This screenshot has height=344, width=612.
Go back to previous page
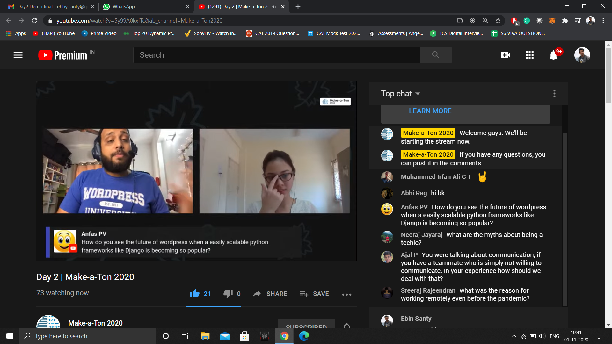[9, 21]
